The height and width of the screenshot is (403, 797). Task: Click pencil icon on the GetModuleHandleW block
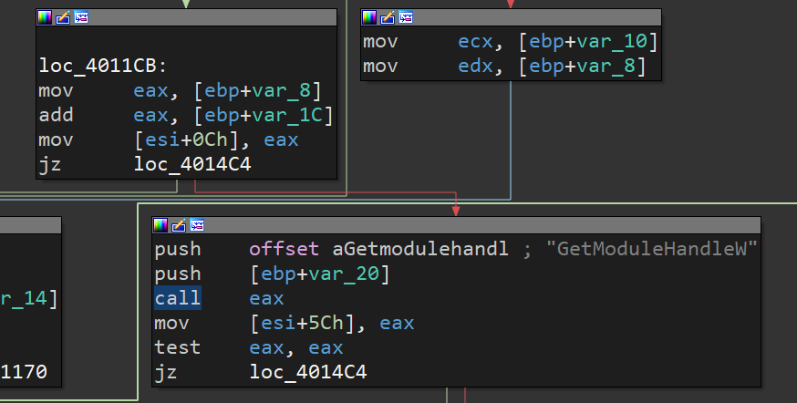coord(180,225)
